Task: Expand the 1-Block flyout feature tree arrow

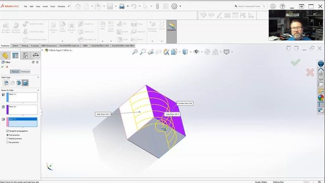Action: point(43,50)
